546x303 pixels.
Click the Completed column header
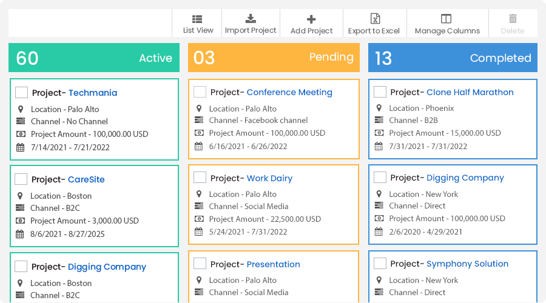click(x=453, y=58)
